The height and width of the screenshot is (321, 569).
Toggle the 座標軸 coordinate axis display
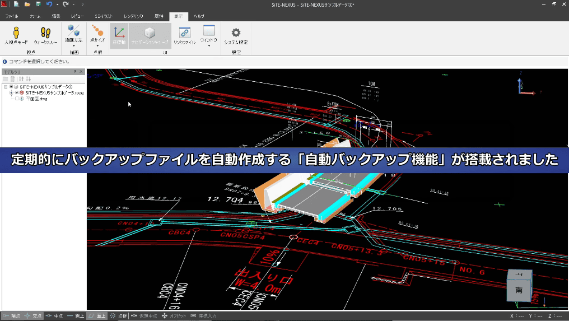click(x=119, y=35)
